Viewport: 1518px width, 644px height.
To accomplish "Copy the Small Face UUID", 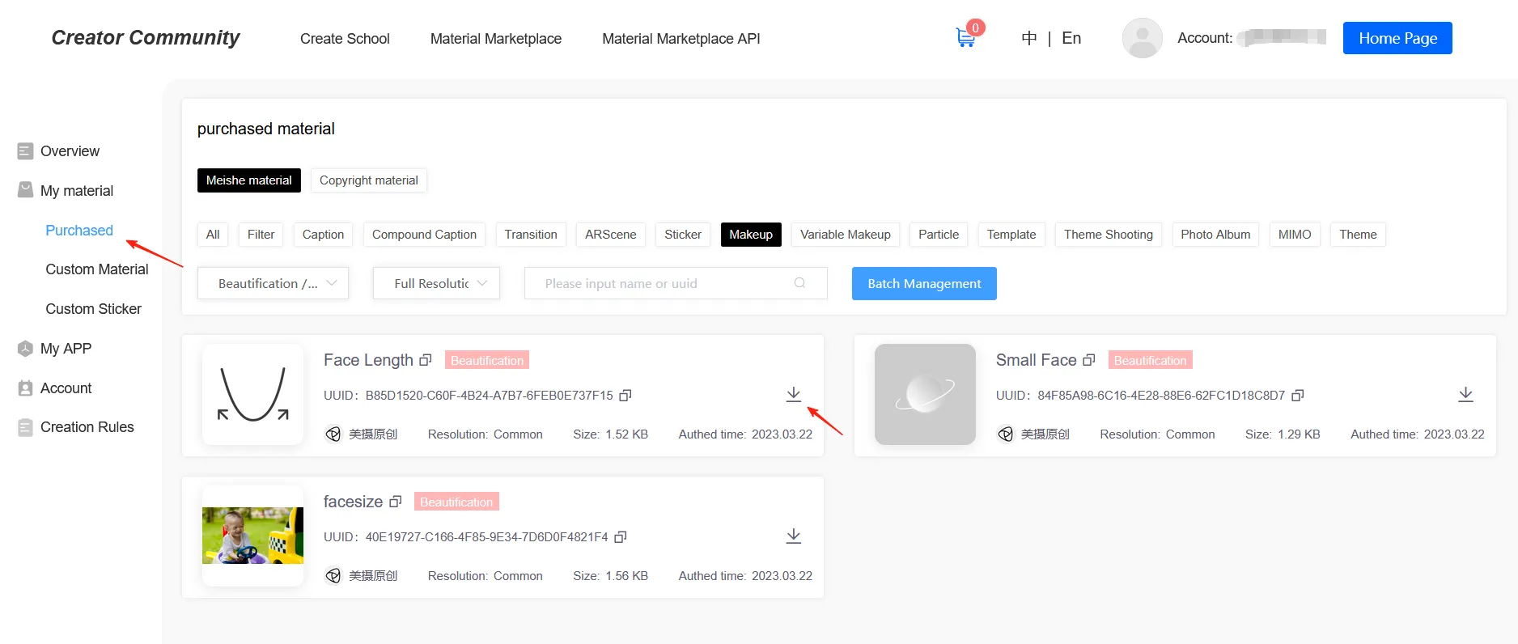I will pos(1297,396).
